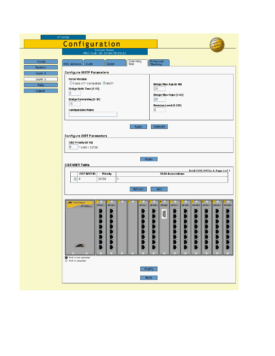Select the bottom port on slot 2 card

(x=111, y=247)
